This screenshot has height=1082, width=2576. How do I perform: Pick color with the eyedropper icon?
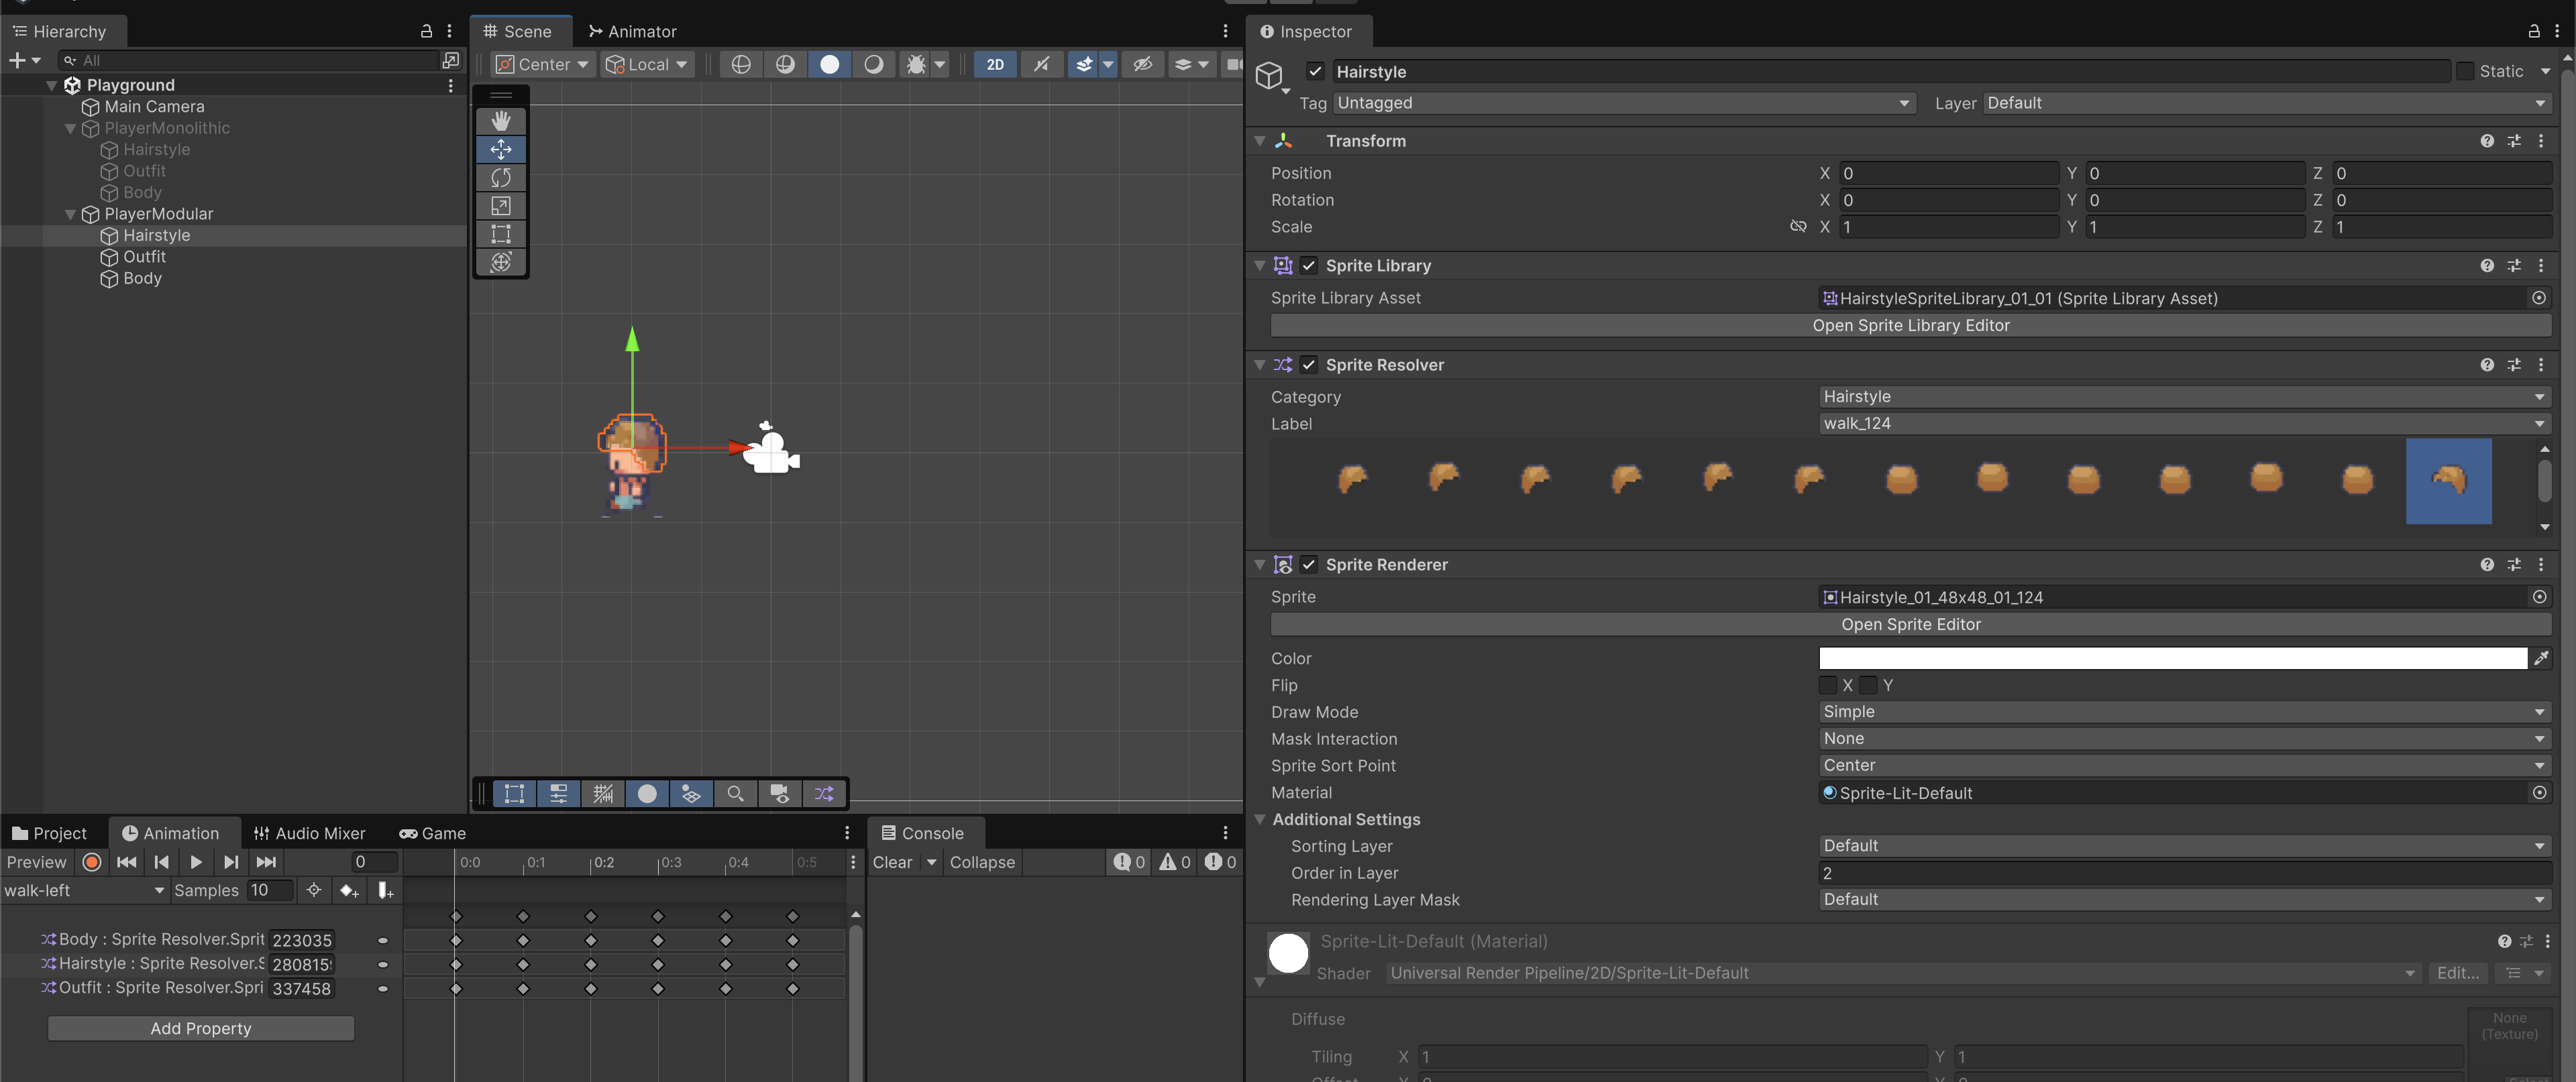pyautogui.click(x=2540, y=658)
